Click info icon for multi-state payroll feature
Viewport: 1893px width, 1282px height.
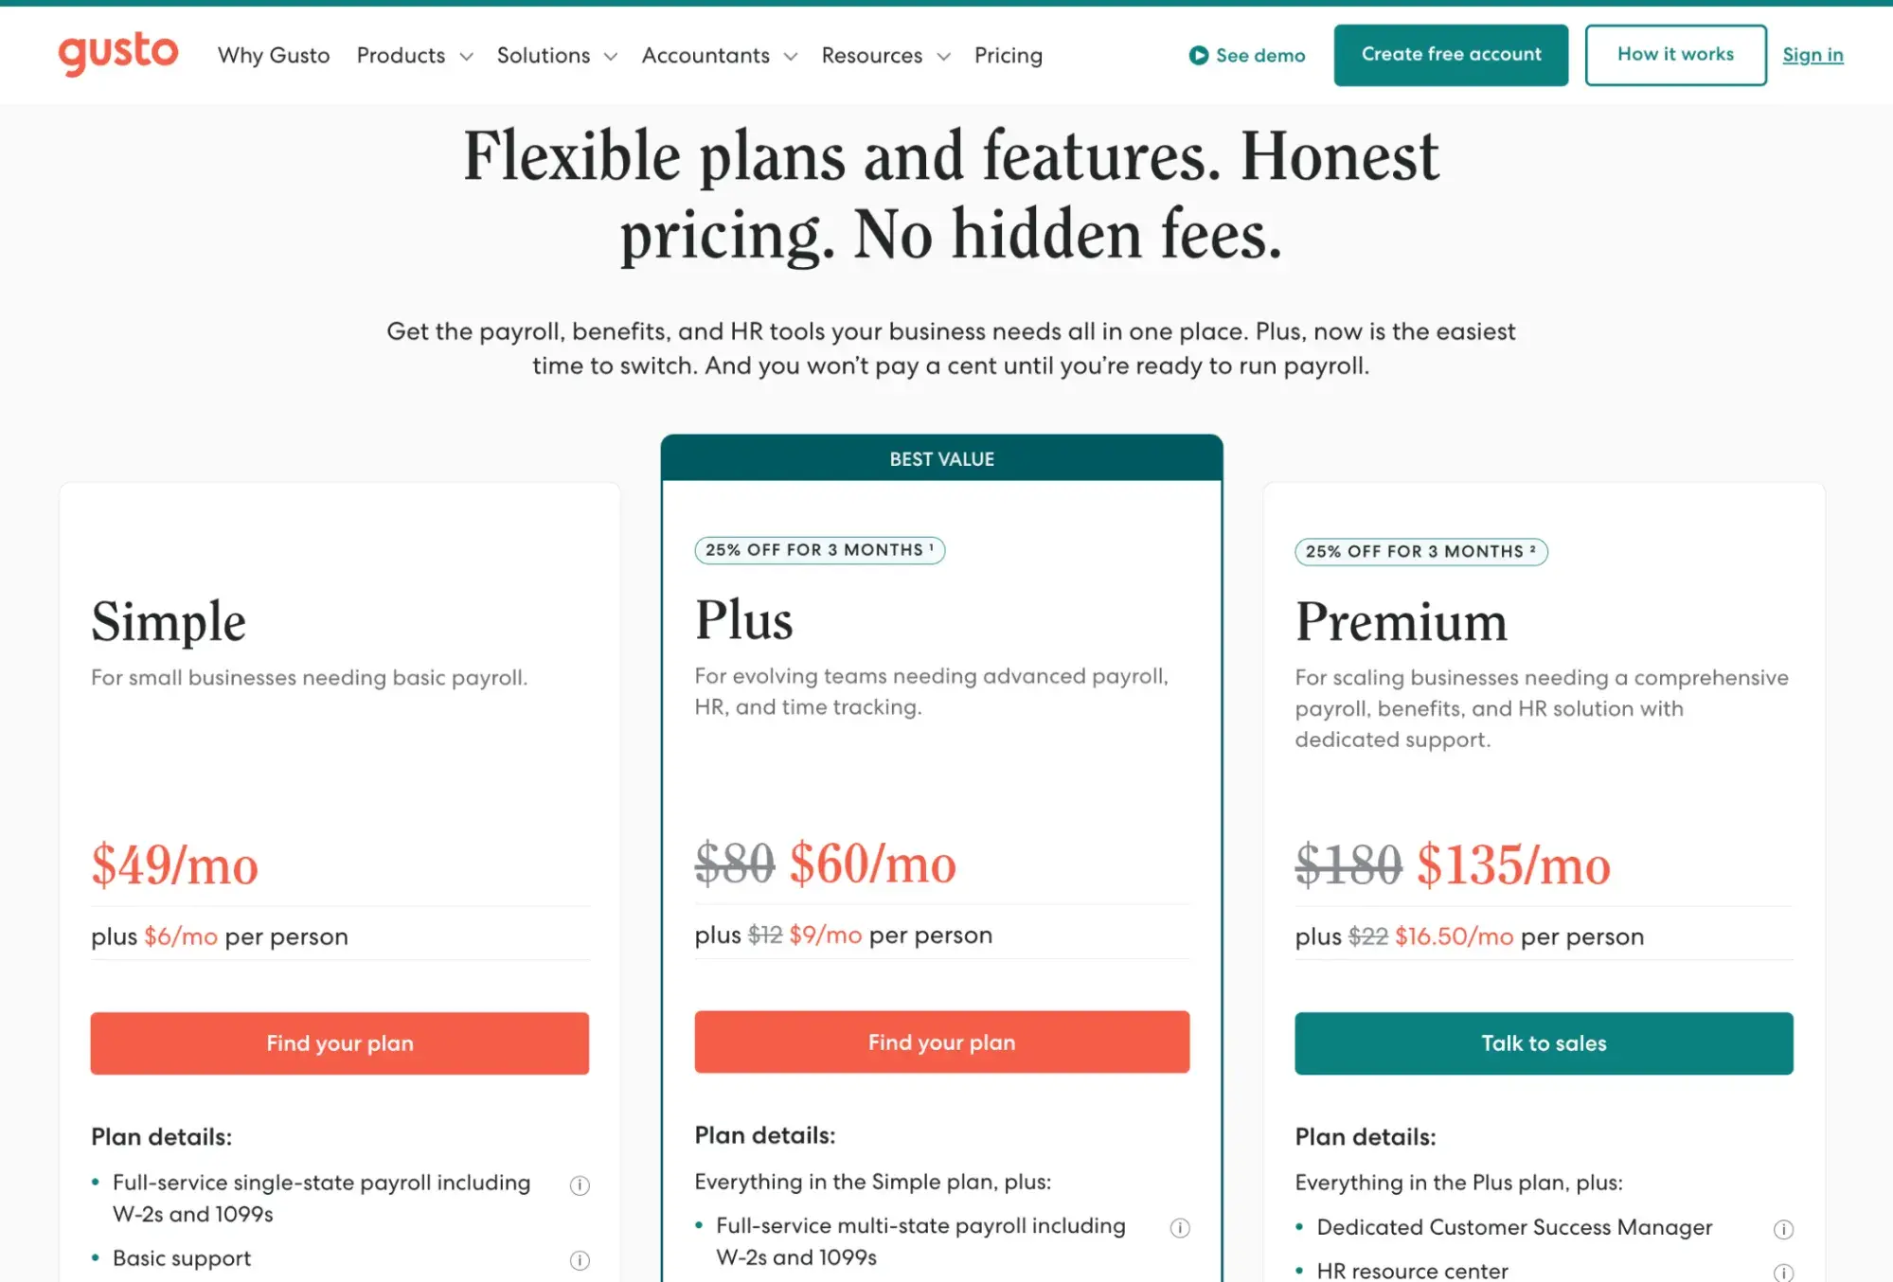[1180, 1228]
